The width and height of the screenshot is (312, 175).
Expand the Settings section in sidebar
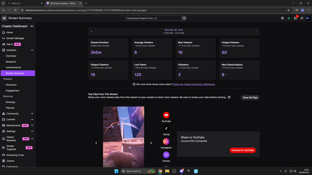pos(32,131)
